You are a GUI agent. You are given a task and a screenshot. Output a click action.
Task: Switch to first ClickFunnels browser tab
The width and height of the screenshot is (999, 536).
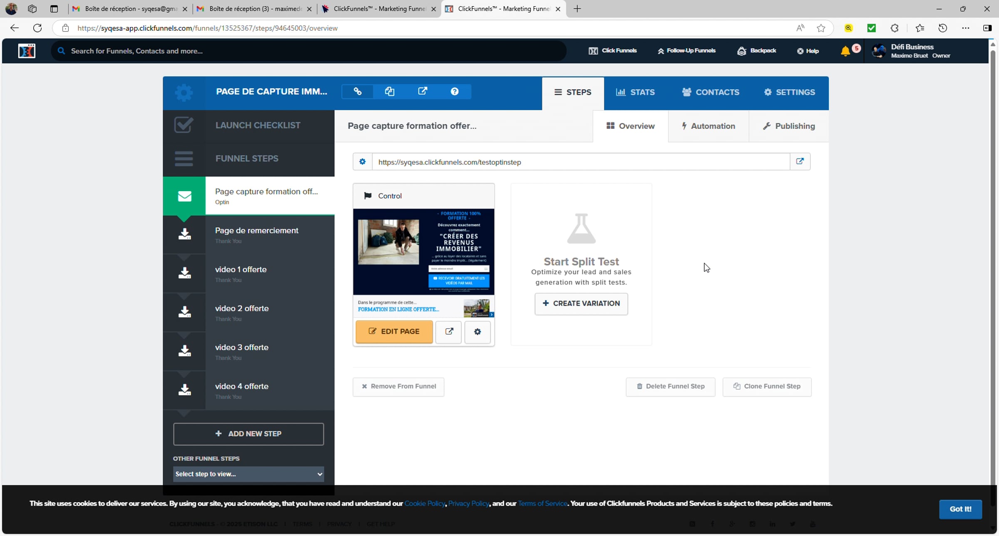(379, 9)
